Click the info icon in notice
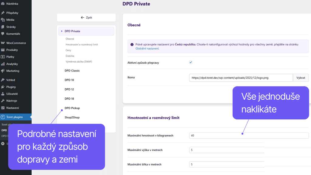 (x=132, y=44)
